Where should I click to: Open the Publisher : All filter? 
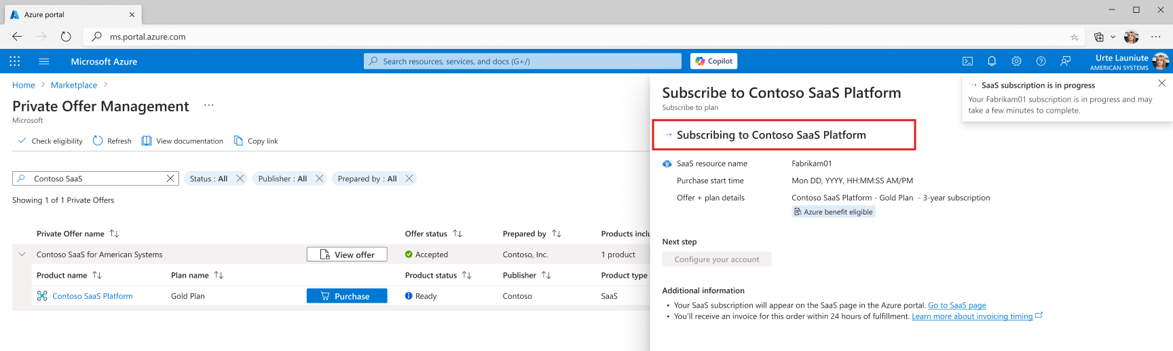282,179
